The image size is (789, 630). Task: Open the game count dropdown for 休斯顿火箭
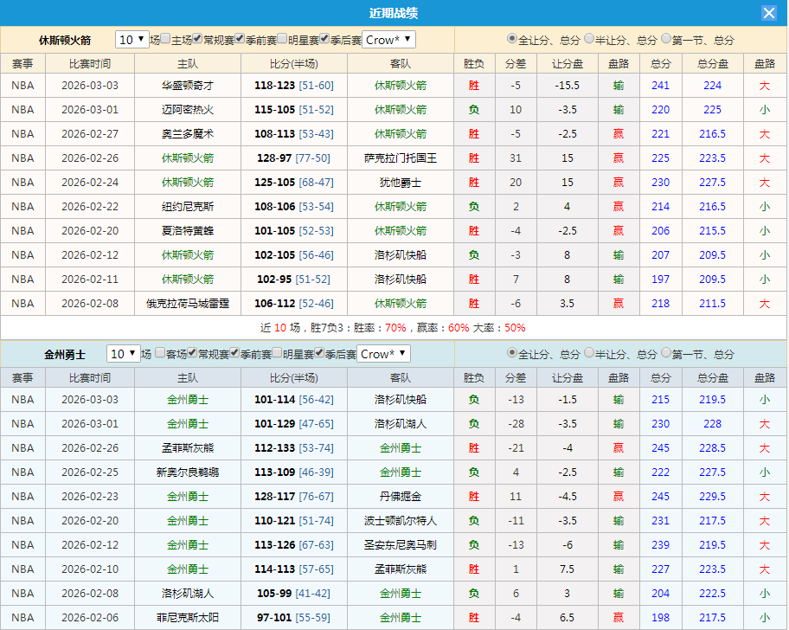(132, 39)
